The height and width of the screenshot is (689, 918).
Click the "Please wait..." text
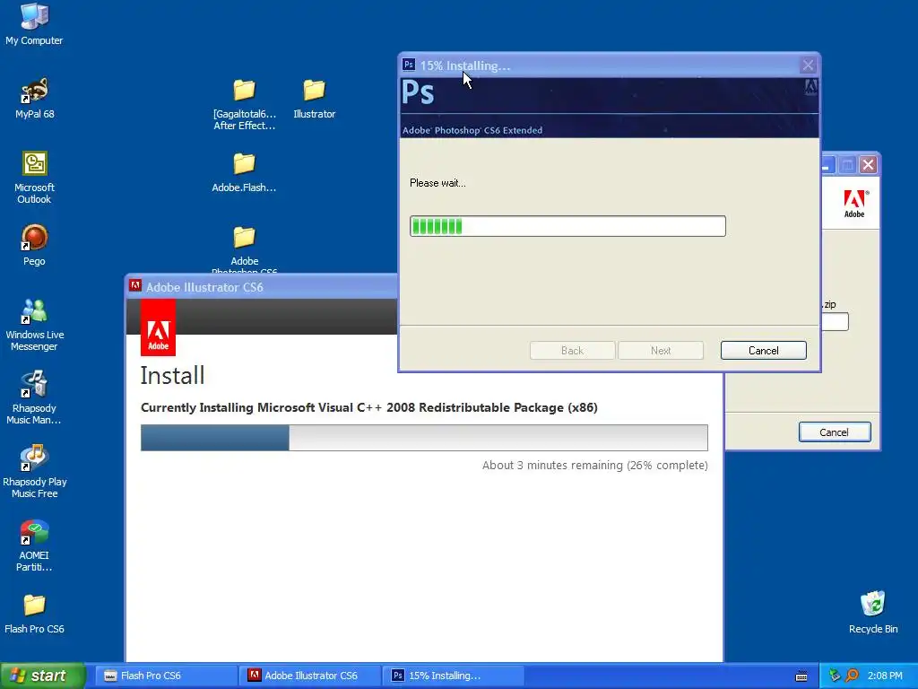(x=437, y=183)
